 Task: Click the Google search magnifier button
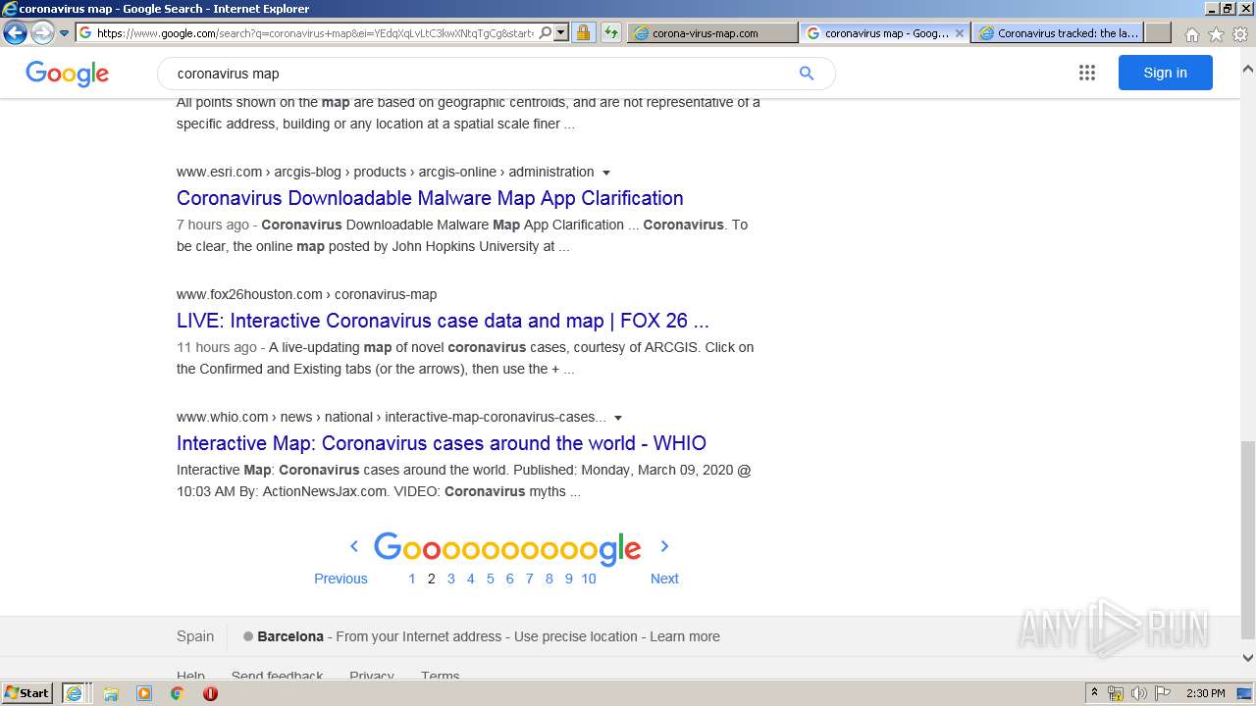[807, 74]
